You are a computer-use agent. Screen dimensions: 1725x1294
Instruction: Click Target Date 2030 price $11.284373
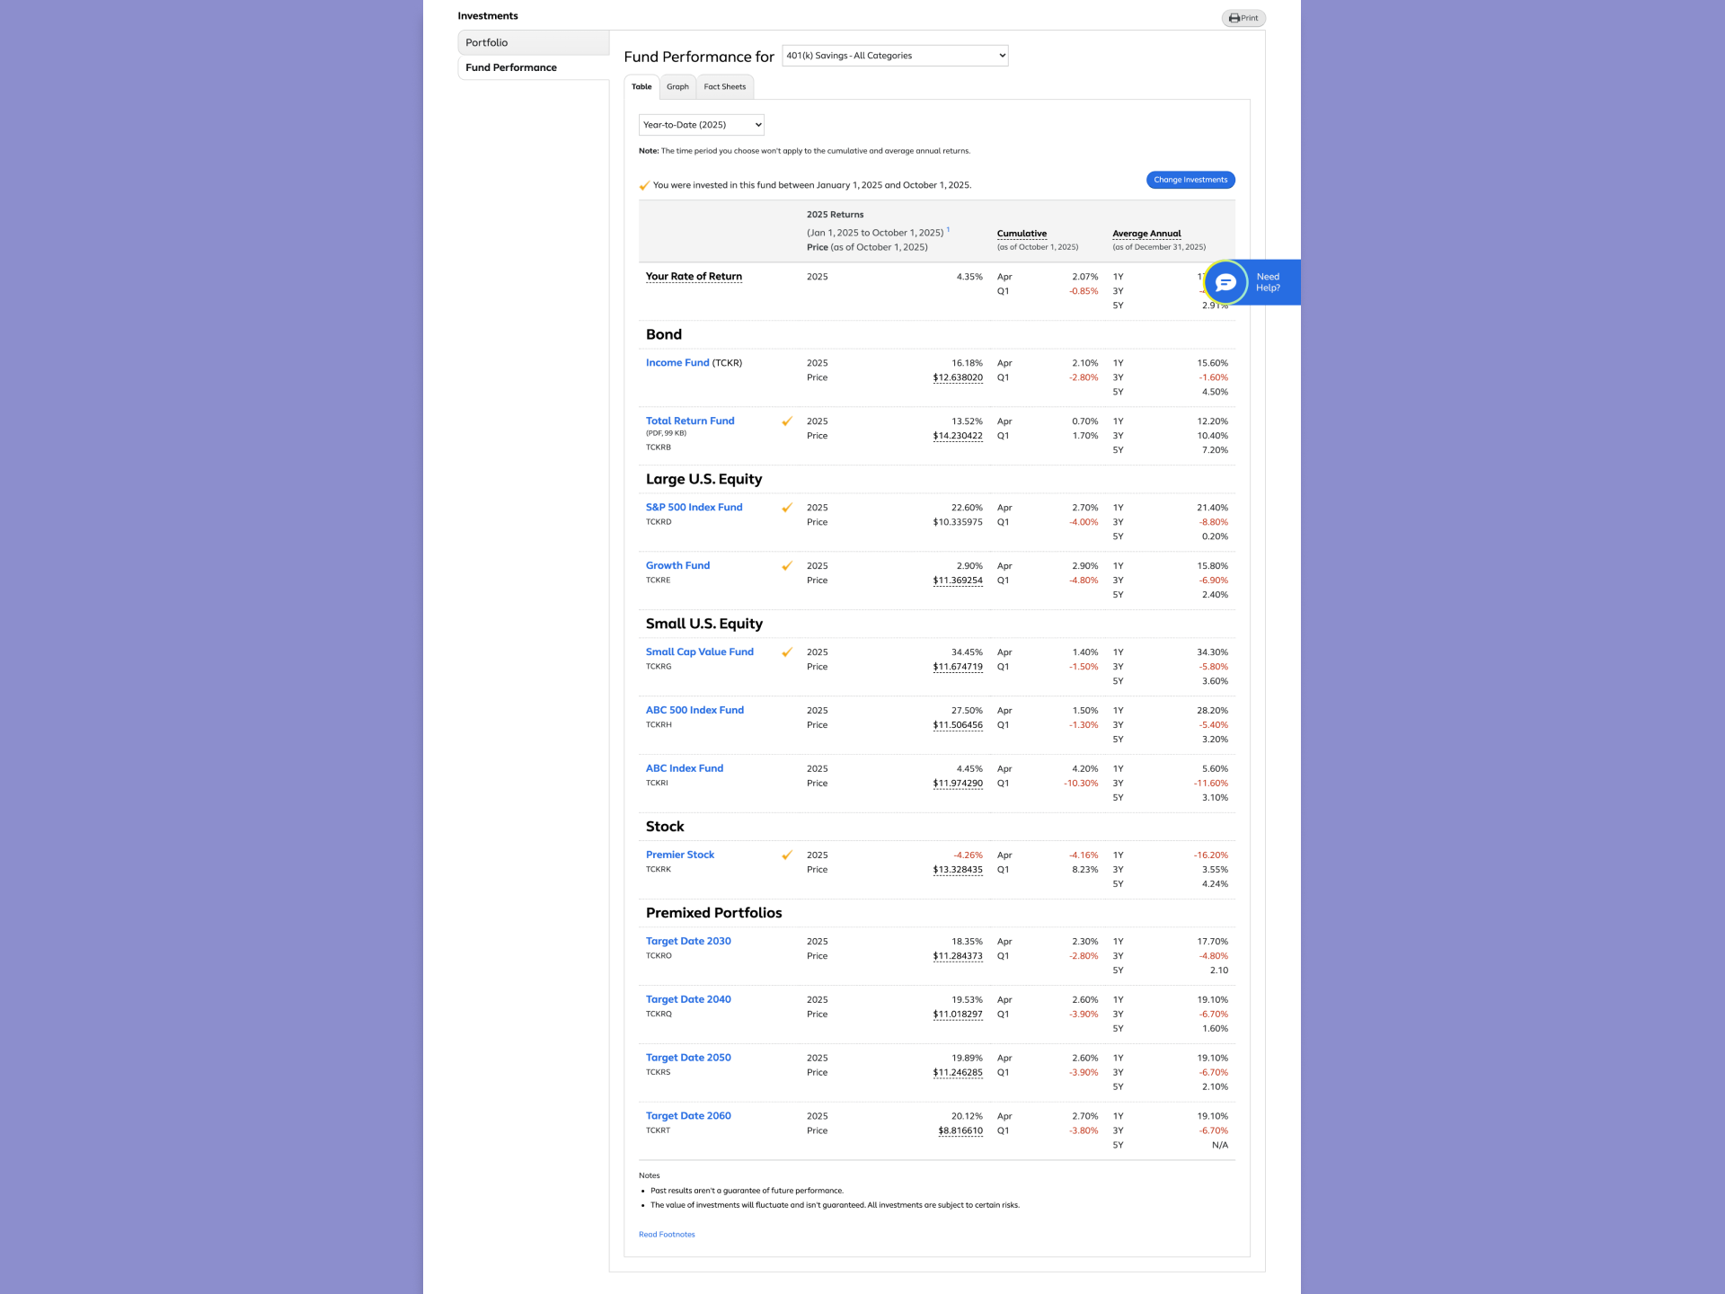pos(958,956)
